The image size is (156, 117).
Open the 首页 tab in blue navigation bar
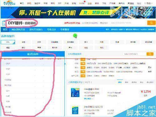5,30
